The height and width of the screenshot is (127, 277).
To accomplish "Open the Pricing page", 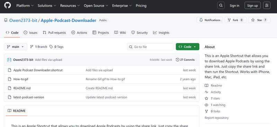I will point(141,6).
